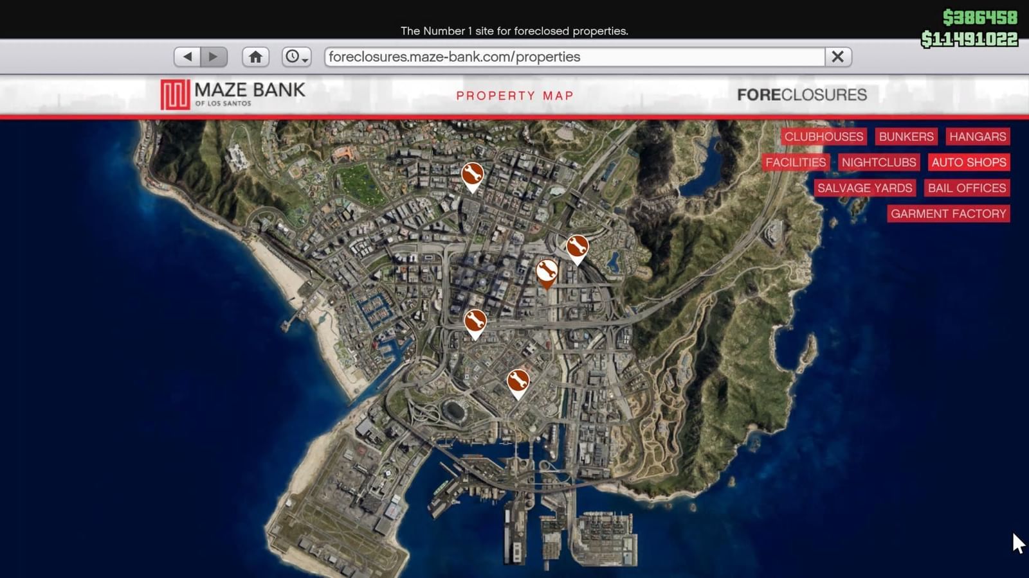Click the browser back arrow
1029x578 pixels.
tap(187, 57)
